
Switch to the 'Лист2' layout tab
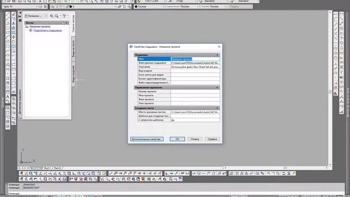coord(57,168)
